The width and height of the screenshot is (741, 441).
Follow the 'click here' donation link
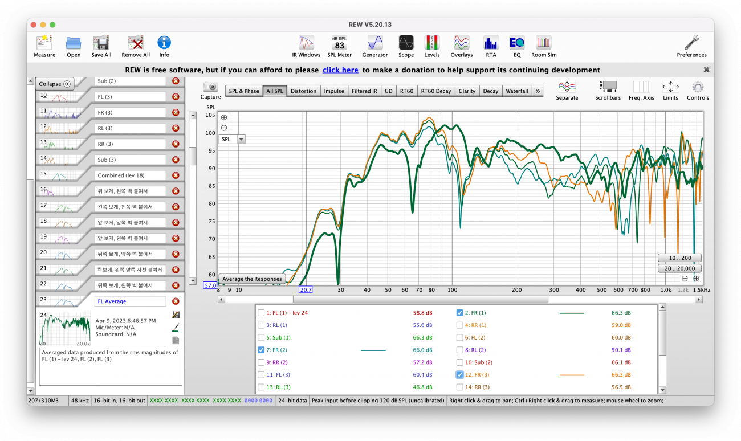click(340, 70)
